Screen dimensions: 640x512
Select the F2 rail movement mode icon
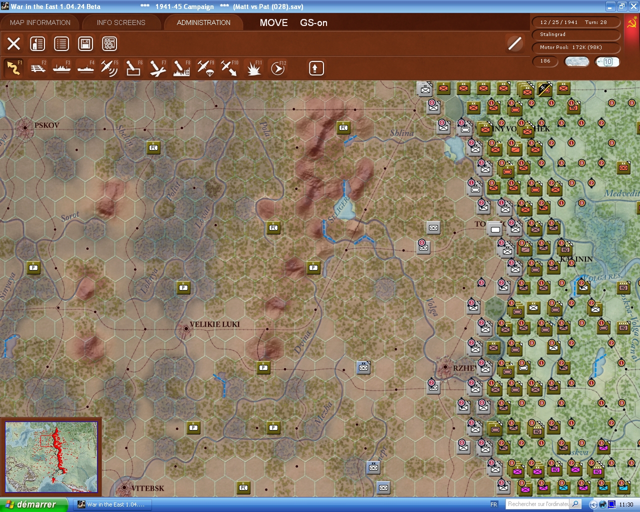coord(38,68)
